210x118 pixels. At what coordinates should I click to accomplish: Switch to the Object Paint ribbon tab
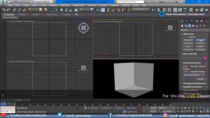[x=52, y=14]
